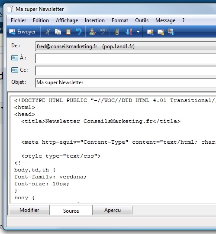This screenshot has width=216, height=234.
Task: Click the Paste clipboard icon
Action: (68, 32)
